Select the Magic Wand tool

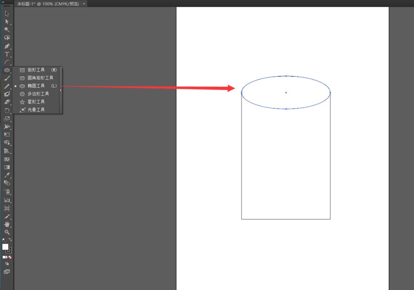(7, 30)
